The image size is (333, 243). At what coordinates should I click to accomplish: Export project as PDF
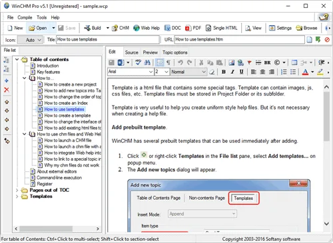pyautogui.click(x=193, y=28)
